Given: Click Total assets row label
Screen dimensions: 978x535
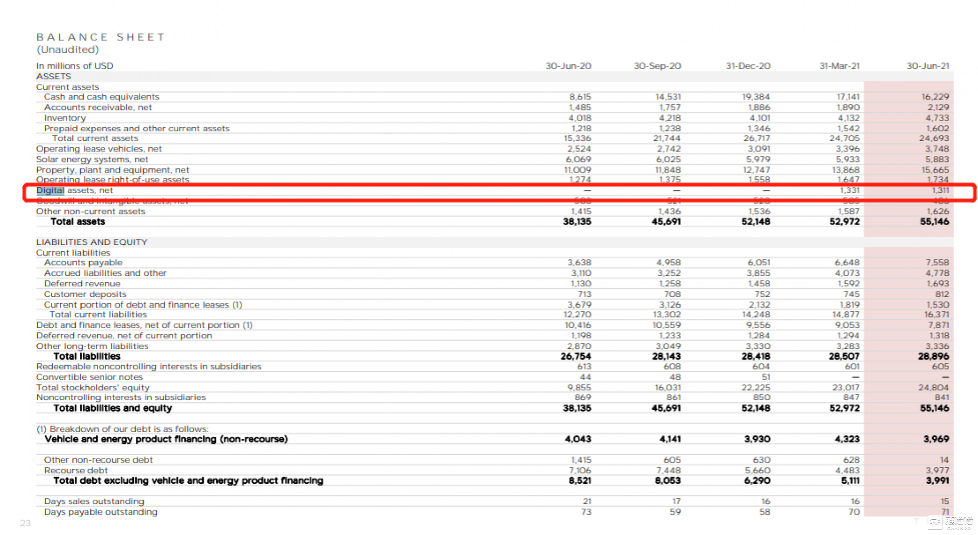Looking at the screenshot, I should [78, 221].
